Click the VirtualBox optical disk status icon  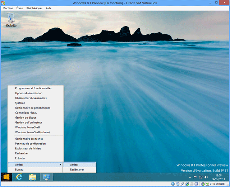click(x=178, y=184)
